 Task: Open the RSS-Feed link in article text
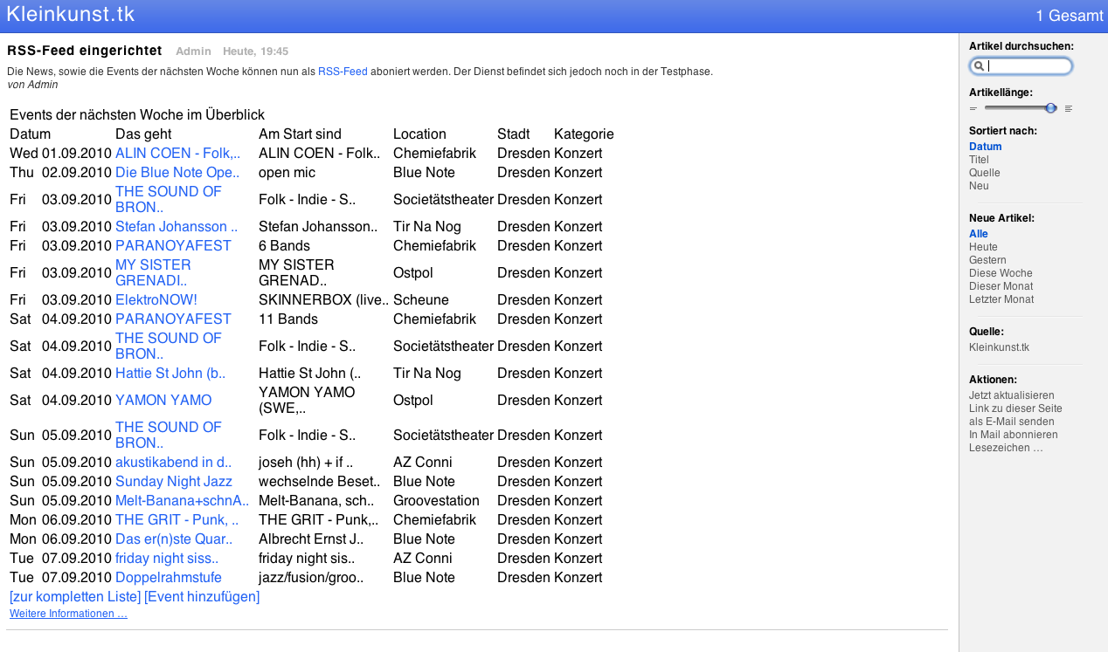[343, 72]
